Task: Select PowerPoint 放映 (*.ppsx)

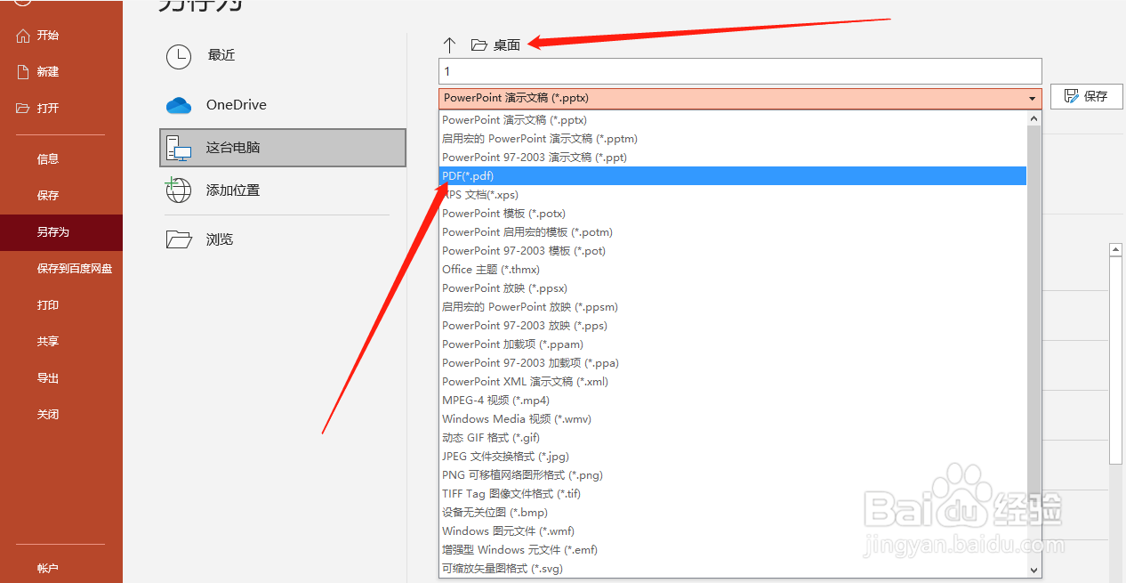Action: 733,288
